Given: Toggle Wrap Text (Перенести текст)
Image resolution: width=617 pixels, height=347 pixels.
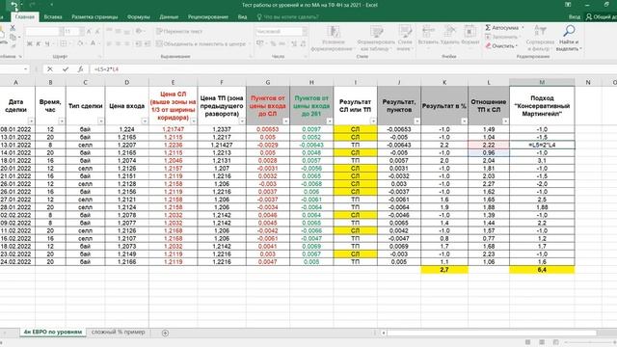Looking at the screenshot, I should 179,31.
